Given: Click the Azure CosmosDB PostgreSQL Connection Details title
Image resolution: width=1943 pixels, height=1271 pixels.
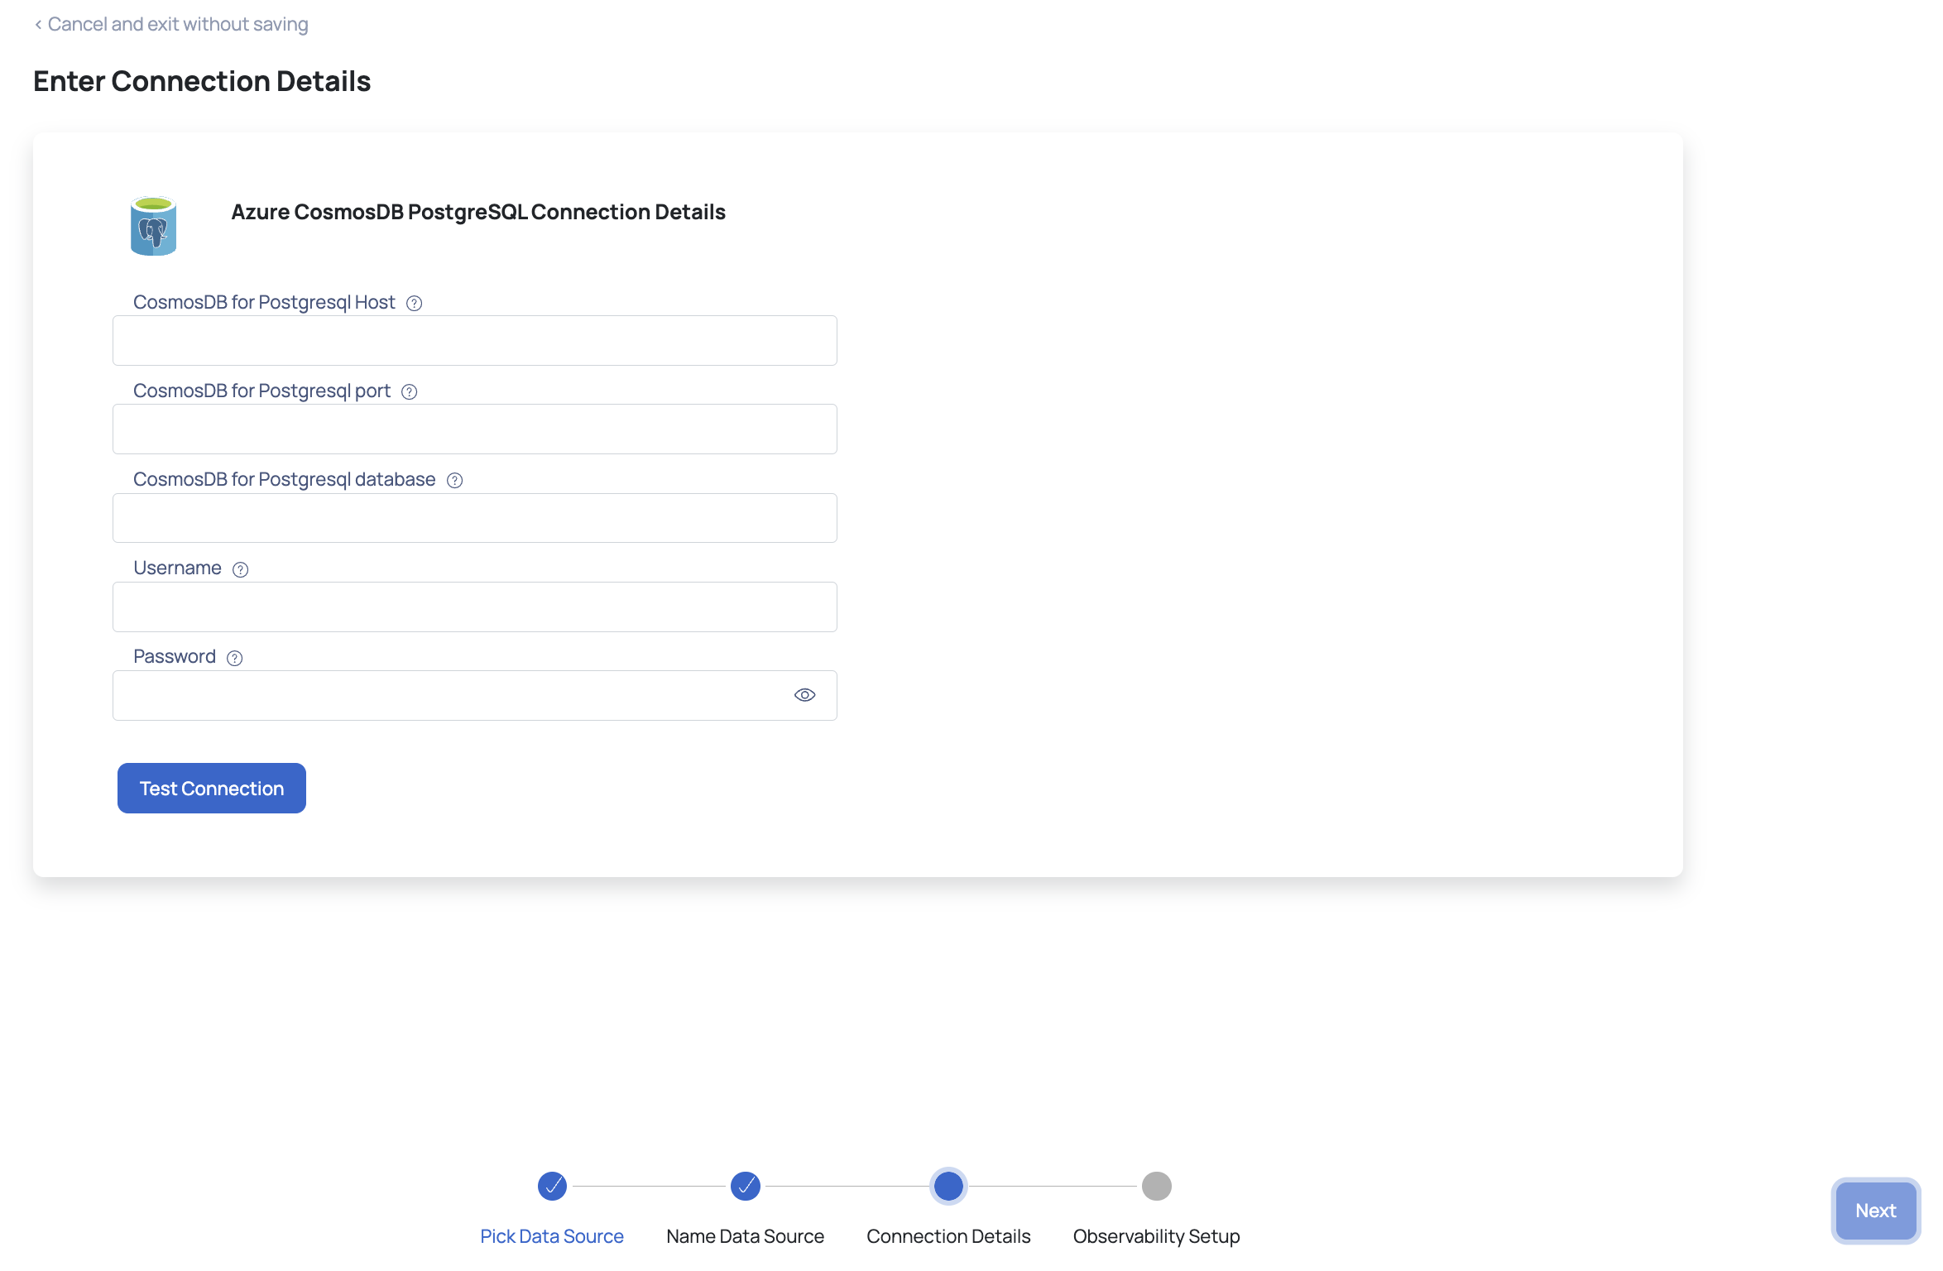Looking at the screenshot, I should pyautogui.click(x=478, y=212).
